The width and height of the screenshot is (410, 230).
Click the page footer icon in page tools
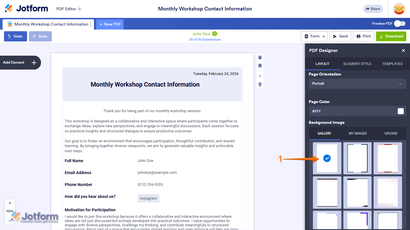pyautogui.click(x=260, y=66)
